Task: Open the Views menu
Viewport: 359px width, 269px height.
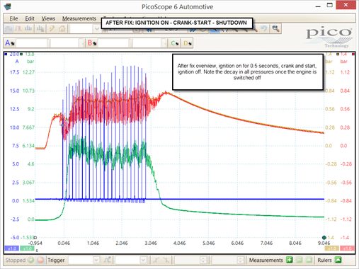Action: (x=48, y=18)
